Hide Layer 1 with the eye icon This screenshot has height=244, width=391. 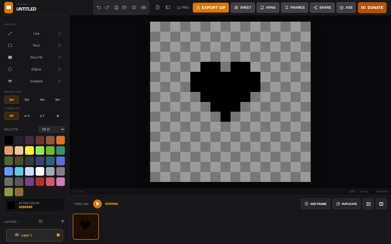pyautogui.click(x=17, y=235)
